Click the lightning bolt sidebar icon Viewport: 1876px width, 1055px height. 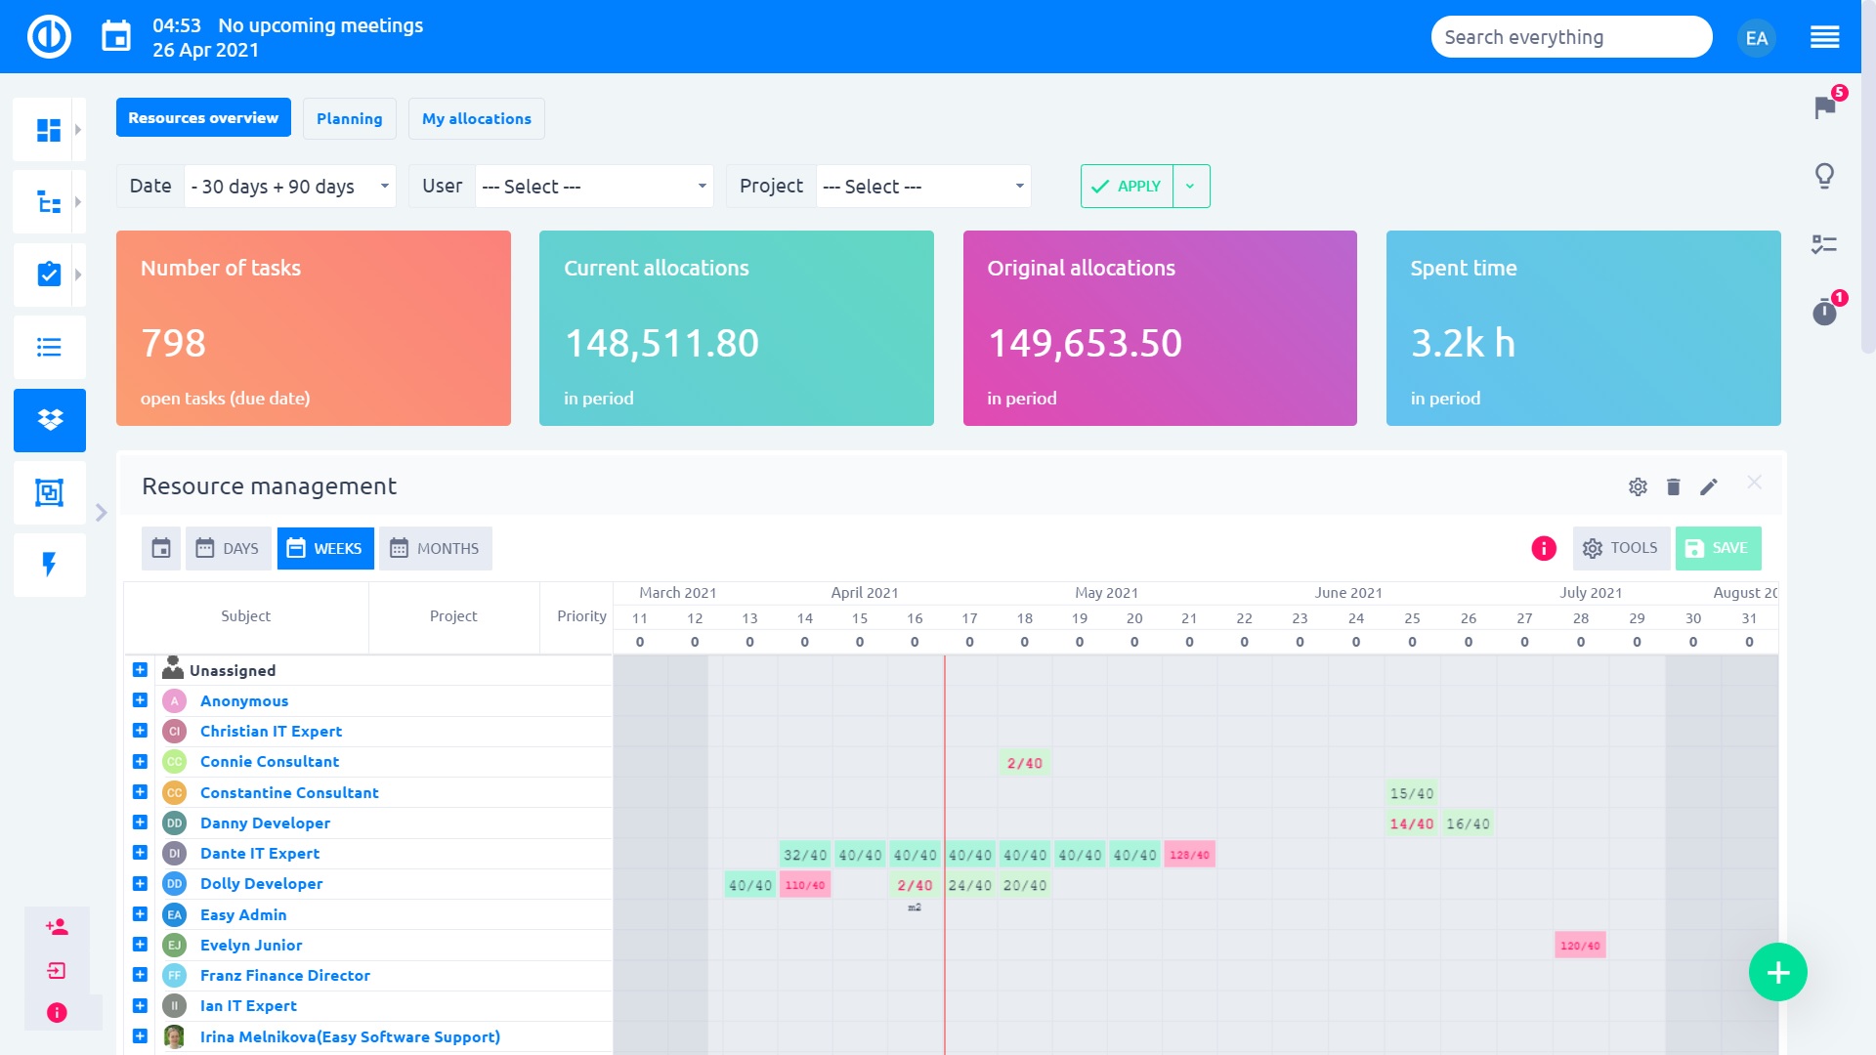[49, 565]
